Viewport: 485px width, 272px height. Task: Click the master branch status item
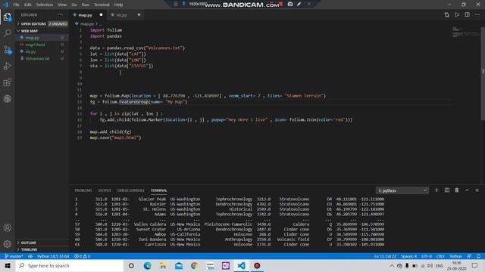tap(14, 256)
